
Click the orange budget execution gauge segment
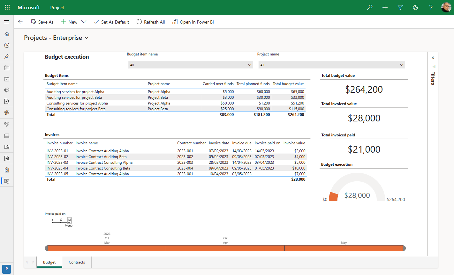click(x=333, y=197)
